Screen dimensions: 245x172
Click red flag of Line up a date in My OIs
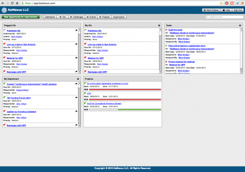(85, 44)
